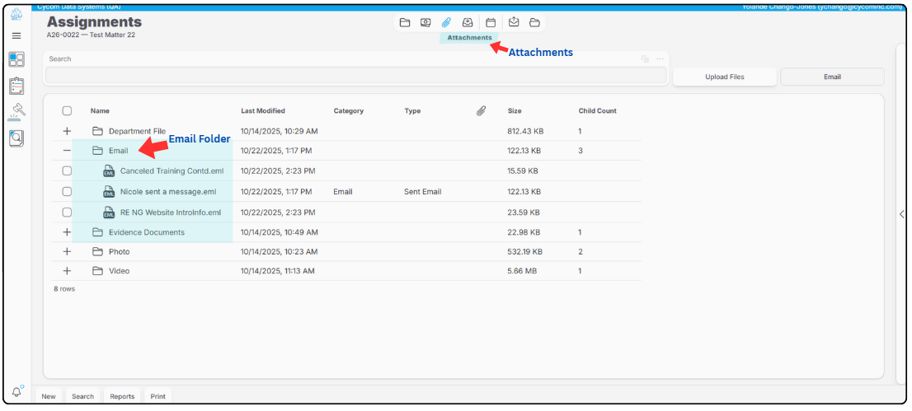Image resolution: width=912 pixels, height=411 pixels.
Task: Click the Email category cell
Action: pyautogui.click(x=342, y=191)
